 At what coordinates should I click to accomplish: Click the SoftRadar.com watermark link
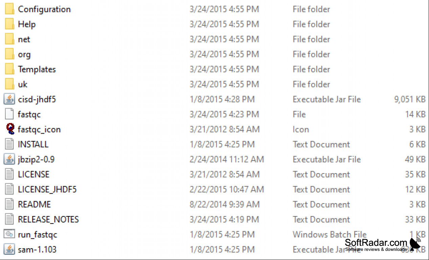click(x=376, y=243)
